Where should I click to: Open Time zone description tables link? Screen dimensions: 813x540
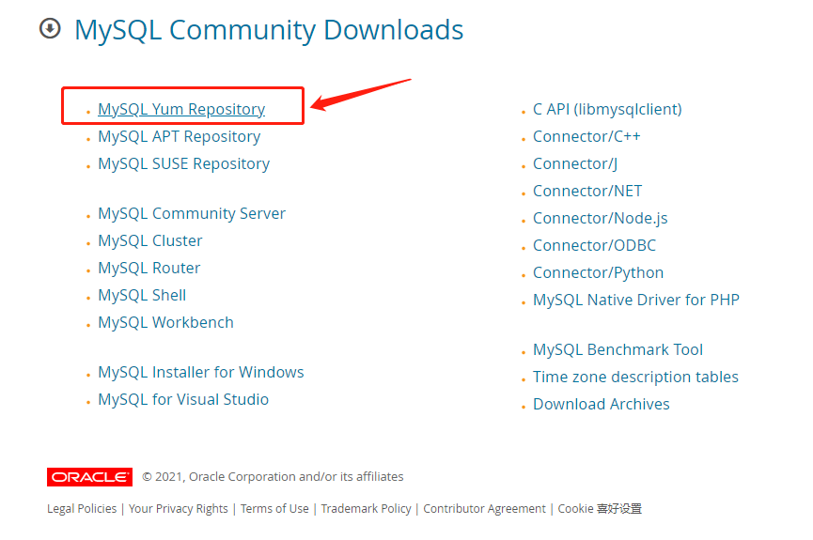[635, 377]
